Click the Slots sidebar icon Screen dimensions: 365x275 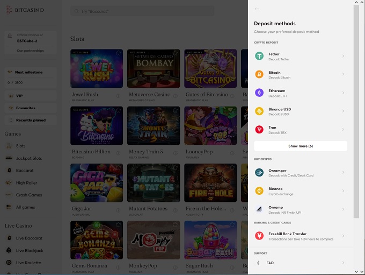pos(9,146)
